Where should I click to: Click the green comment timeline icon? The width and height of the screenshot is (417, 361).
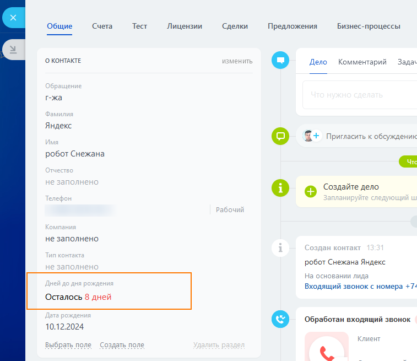pos(280,136)
